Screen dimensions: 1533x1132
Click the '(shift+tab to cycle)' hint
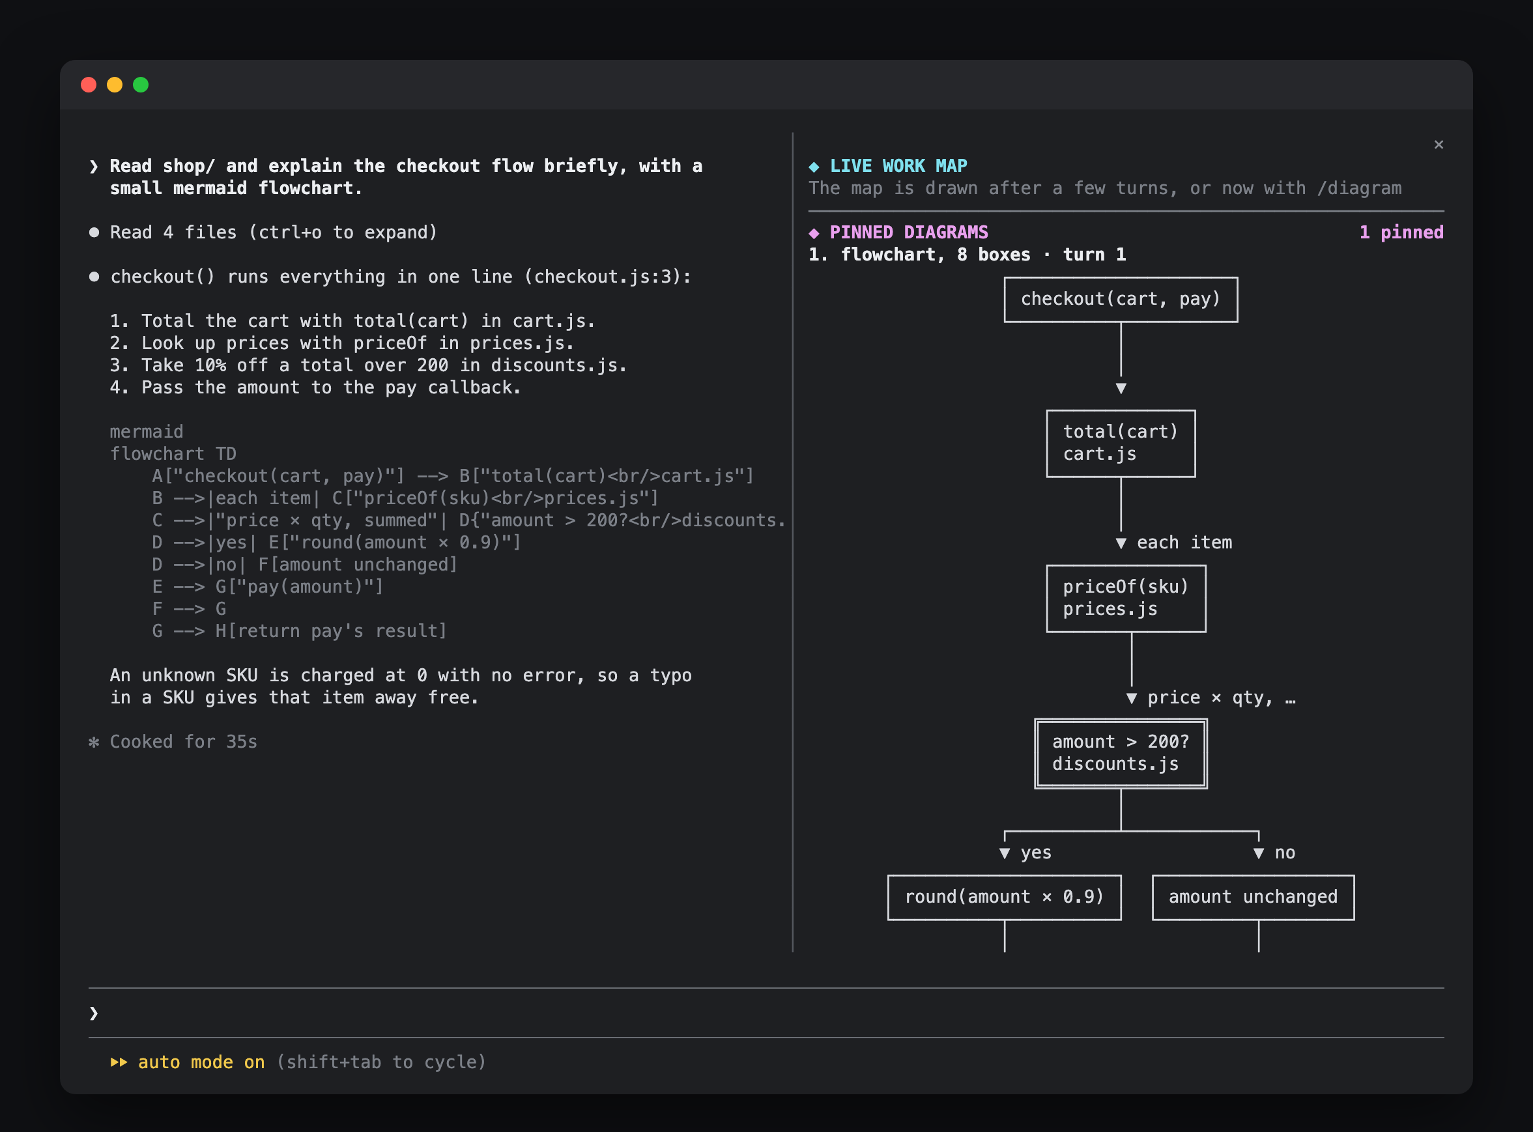[381, 1062]
